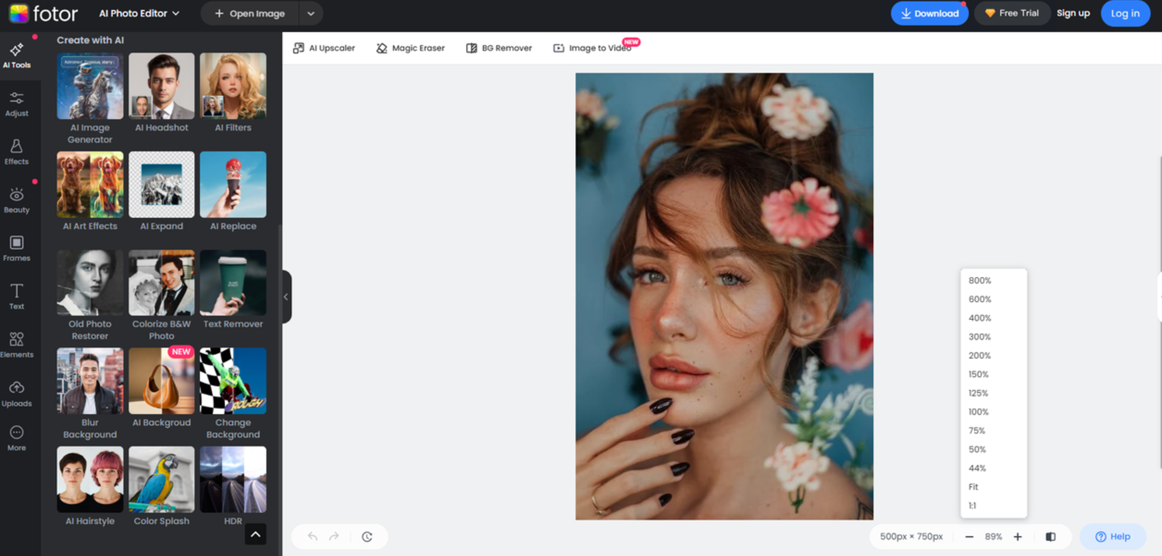Open the edit history
Screen dimensions: 1162x556
[x=367, y=536]
